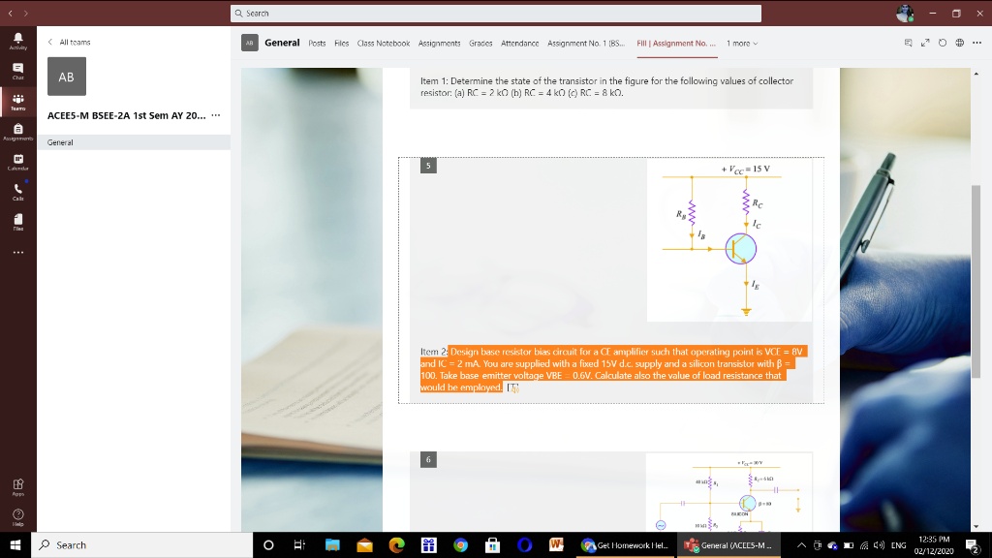Reload the current tab
This screenshot has height=558, width=992.
coord(942,43)
